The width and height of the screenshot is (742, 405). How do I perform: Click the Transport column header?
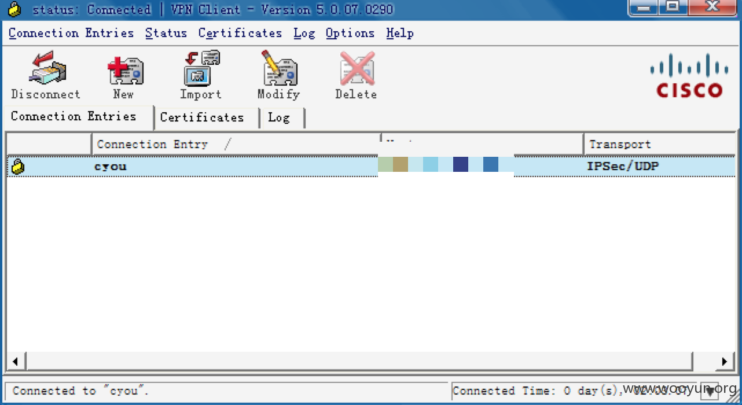tap(659, 144)
